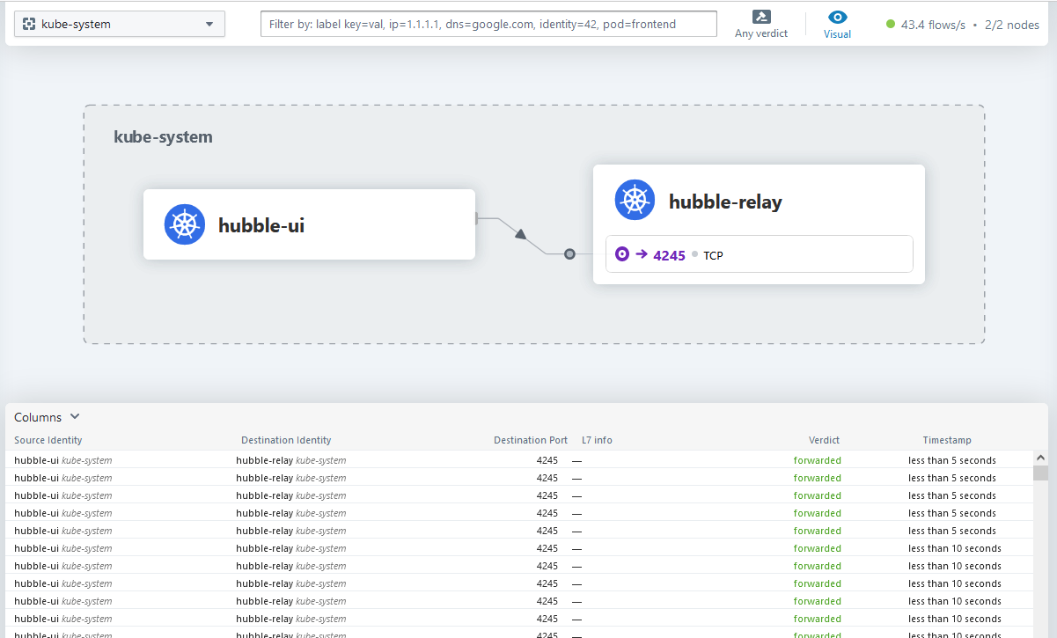Screen dimensions: 1057x638
Task: Click the hubble-ui Kubernetes wheel icon
Action: coord(185,224)
